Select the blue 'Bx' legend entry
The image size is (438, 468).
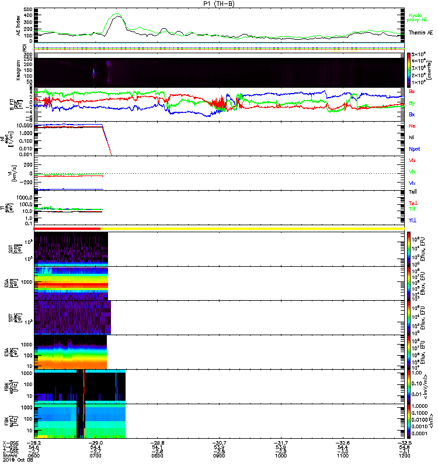point(412,115)
